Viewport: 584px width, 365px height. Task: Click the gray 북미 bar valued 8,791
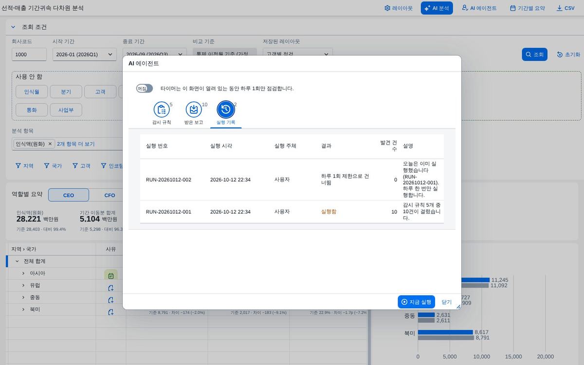pos(446,338)
